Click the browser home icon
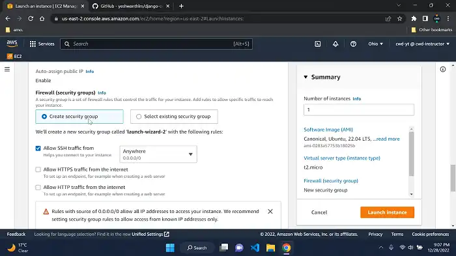This screenshot has width=456, height=256. coord(42,19)
